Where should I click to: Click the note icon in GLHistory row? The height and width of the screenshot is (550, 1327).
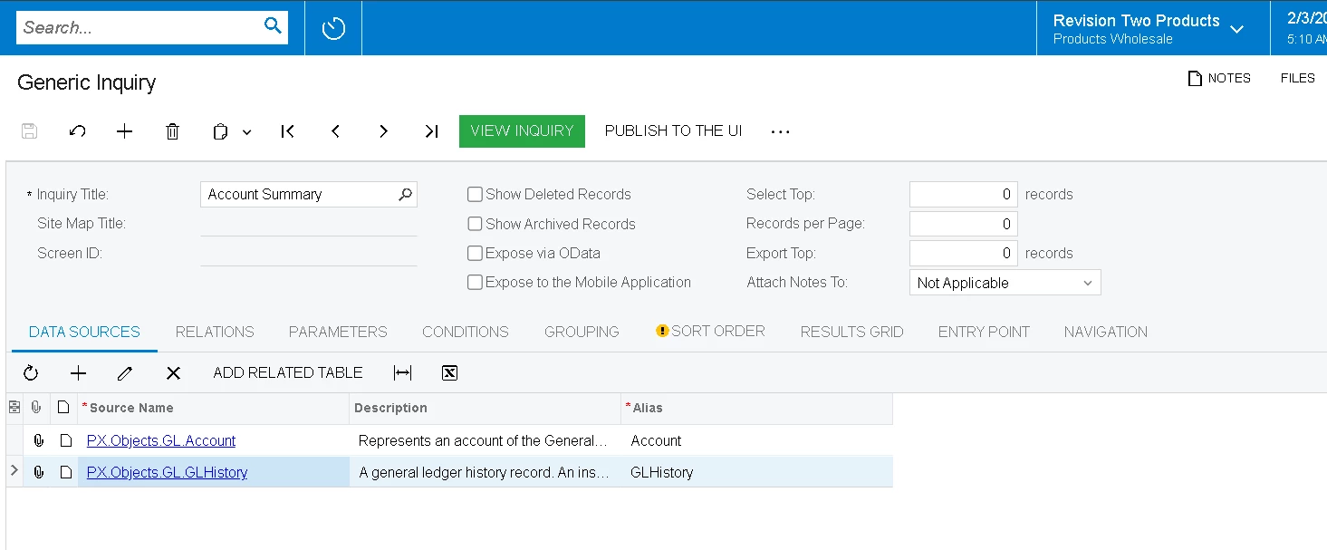pos(65,472)
